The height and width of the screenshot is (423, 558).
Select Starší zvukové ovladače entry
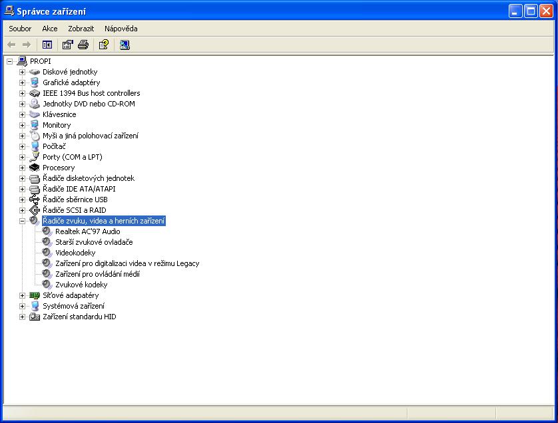pyautogui.click(x=94, y=242)
